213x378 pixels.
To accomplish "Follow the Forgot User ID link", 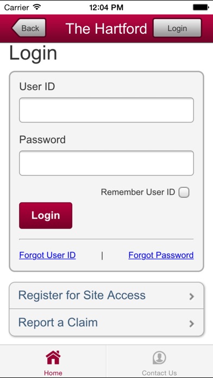I will point(47,255).
